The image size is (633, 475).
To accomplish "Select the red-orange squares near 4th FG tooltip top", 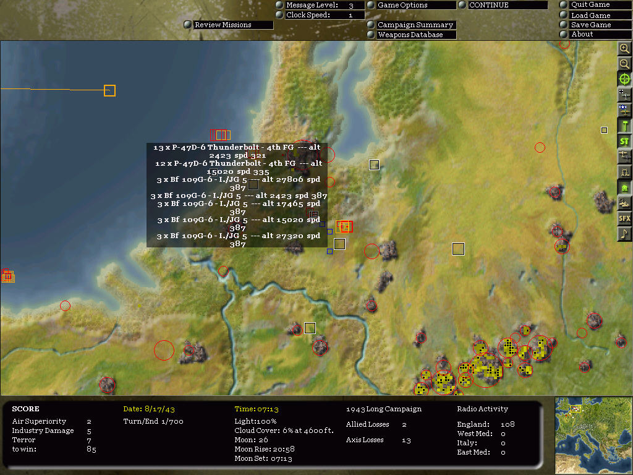I will 220,135.
